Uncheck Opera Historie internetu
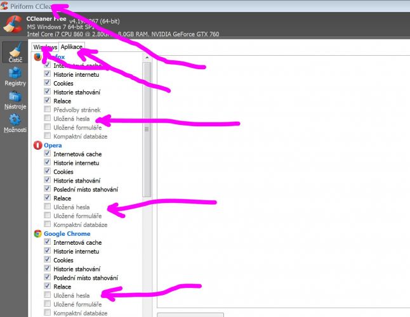410x317 pixels. tap(48, 162)
